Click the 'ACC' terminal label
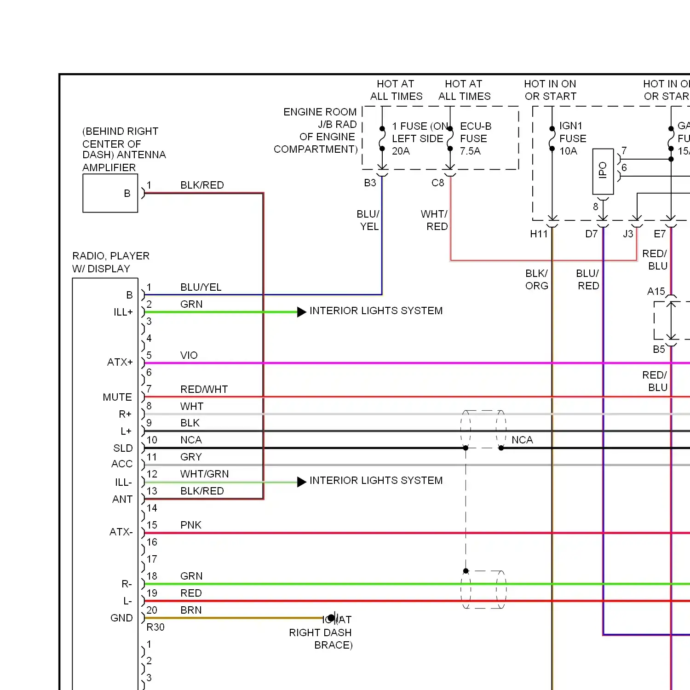Image resolution: width=690 pixels, height=690 pixels. (122, 464)
